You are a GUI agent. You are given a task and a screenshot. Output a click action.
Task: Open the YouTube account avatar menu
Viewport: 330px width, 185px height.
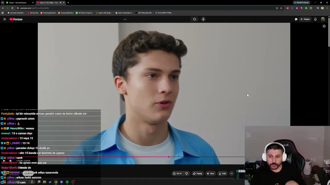click(323, 19)
